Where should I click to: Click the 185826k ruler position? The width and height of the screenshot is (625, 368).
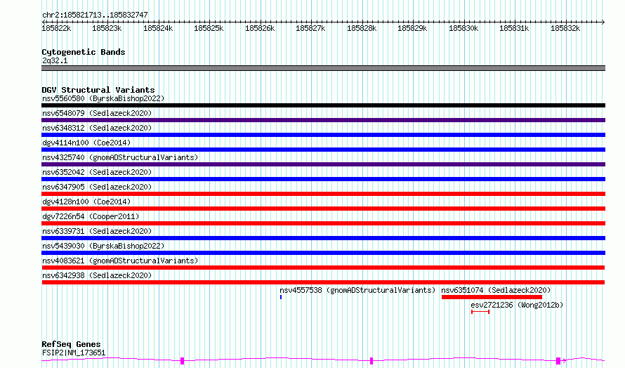(x=260, y=28)
